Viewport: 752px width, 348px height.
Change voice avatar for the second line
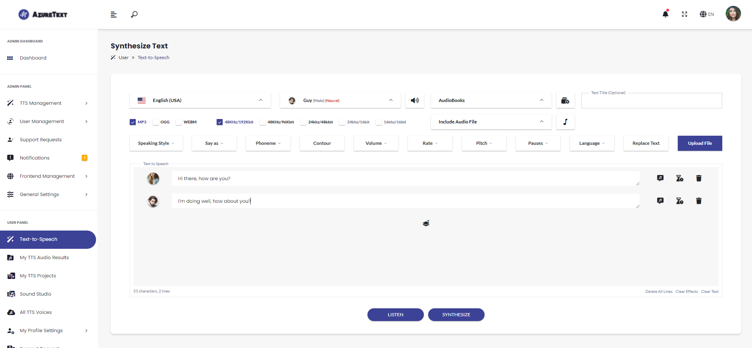pyautogui.click(x=153, y=201)
